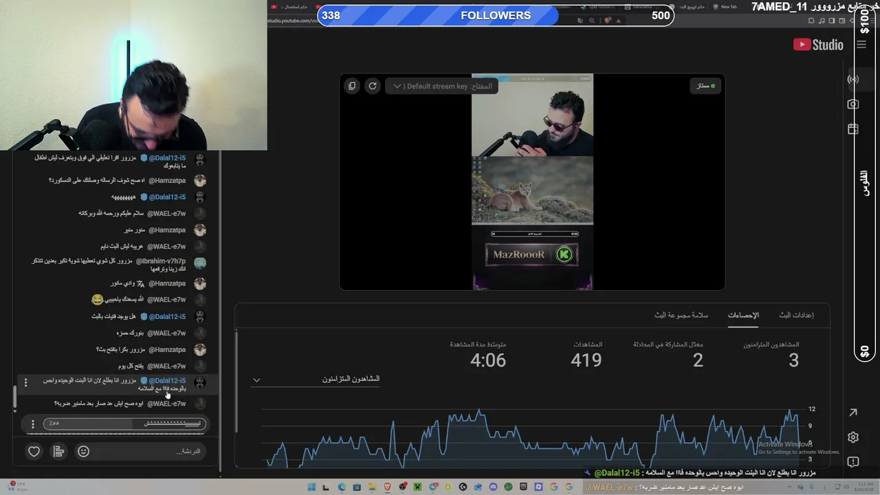Copy the stream key with copy icon
This screenshot has width=880, height=495.
pos(352,86)
